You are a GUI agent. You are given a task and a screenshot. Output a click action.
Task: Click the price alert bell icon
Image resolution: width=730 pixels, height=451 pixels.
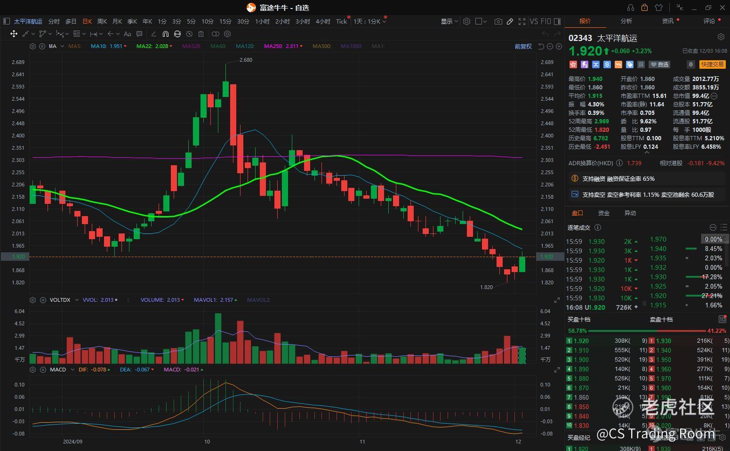pos(691,64)
